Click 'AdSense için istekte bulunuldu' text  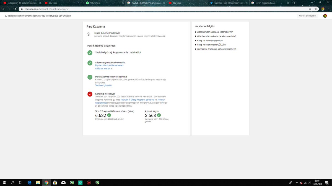[110, 63]
